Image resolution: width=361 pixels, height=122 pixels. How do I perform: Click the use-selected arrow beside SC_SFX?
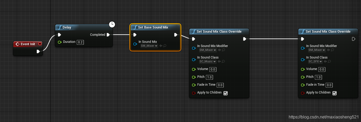click(x=325, y=62)
